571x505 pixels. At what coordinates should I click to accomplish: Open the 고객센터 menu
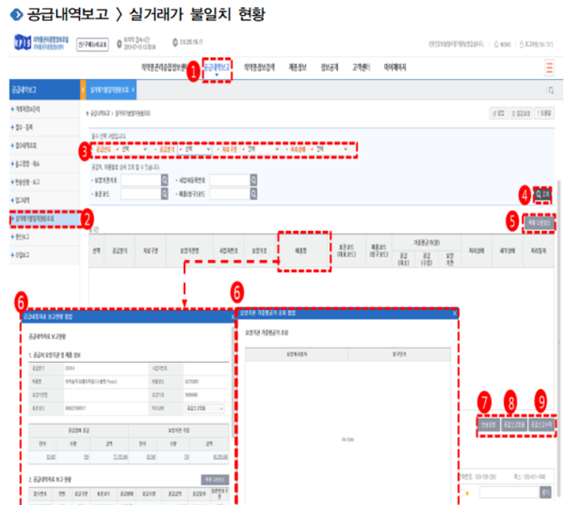(361, 68)
